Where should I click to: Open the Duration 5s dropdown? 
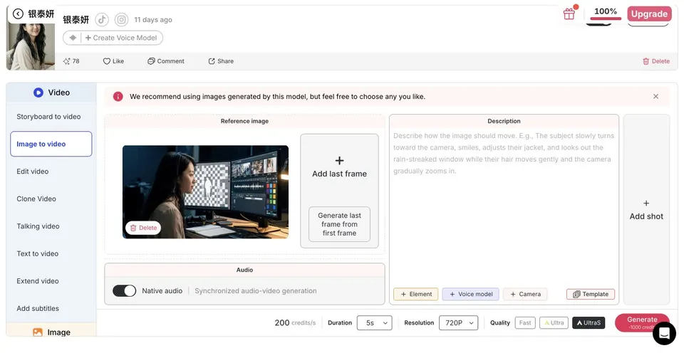click(374, 323)
